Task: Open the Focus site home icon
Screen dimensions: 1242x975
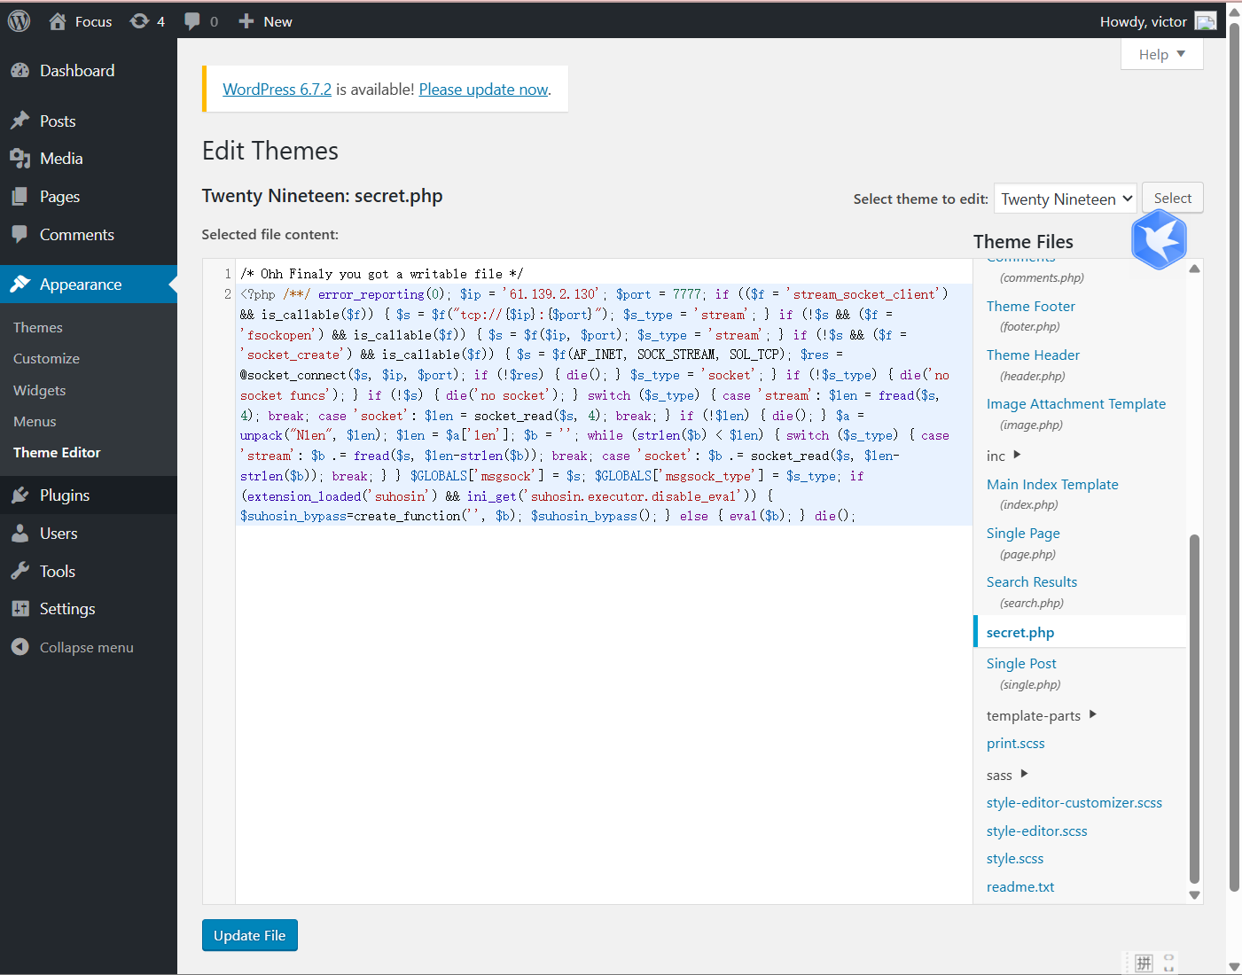Action: (x=58, y=21)
